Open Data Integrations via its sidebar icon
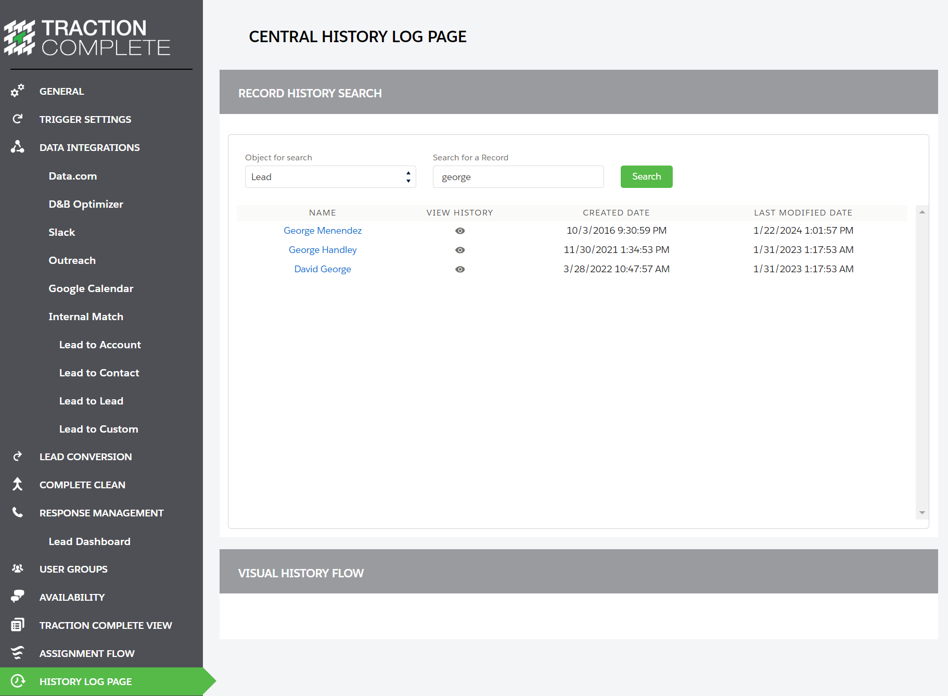The height and width of the screenshot is (696, 948). point(17,147)
